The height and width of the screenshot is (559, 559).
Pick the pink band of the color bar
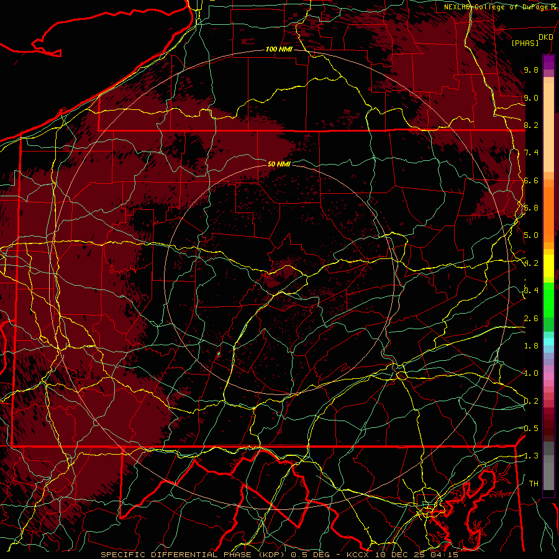tap(548, 376)
